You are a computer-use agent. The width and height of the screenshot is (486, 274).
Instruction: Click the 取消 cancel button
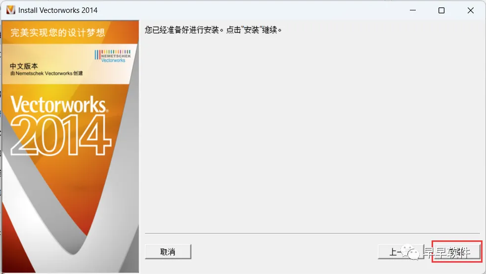(x=168, y=252)
